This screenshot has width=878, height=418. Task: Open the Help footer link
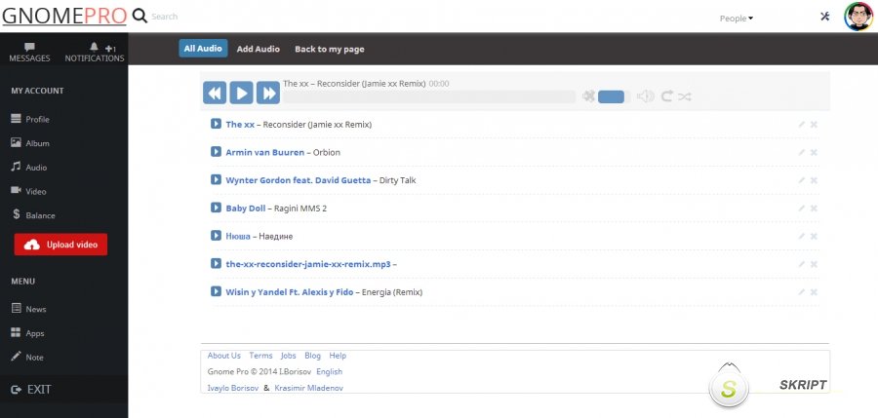tap(338, 356)
